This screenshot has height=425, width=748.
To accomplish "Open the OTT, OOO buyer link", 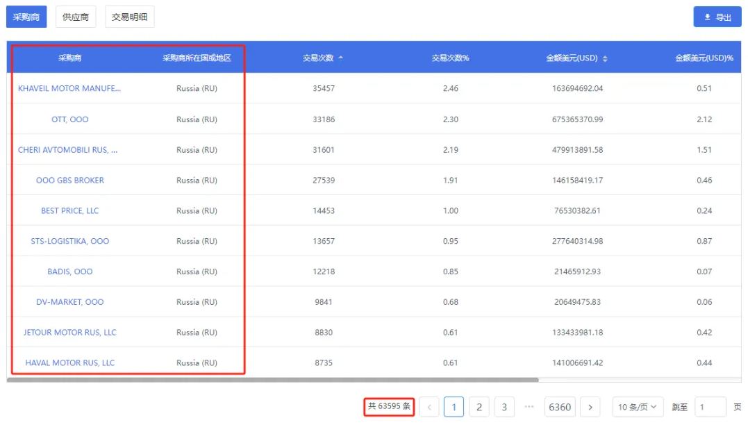I will coord(69,119).
